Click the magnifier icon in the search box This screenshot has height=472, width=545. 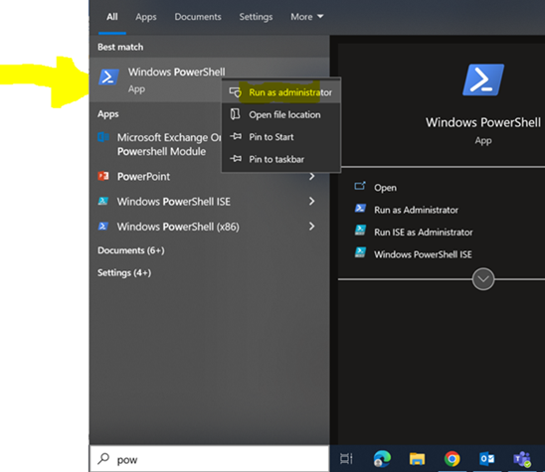(103, 459)
